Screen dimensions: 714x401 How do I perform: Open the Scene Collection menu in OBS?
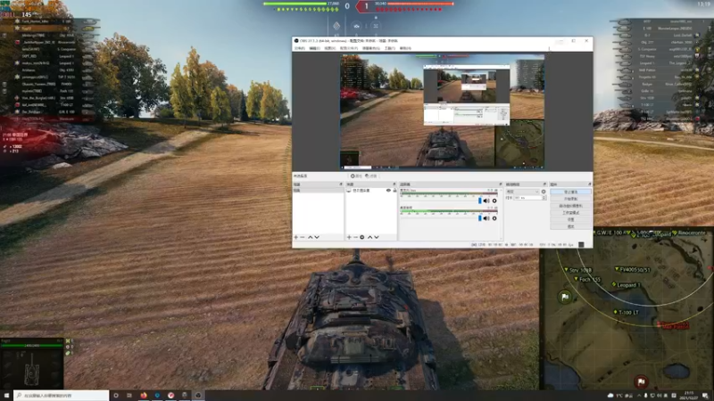(371, 48)
